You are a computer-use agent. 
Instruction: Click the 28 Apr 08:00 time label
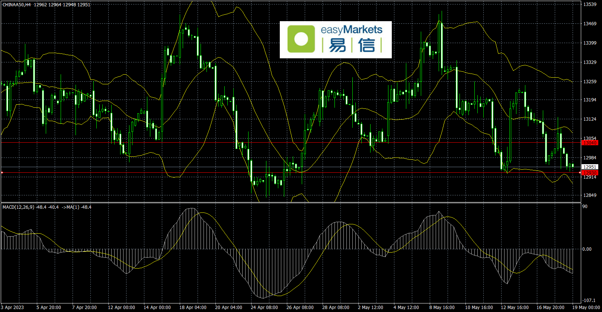coord(336,308)
